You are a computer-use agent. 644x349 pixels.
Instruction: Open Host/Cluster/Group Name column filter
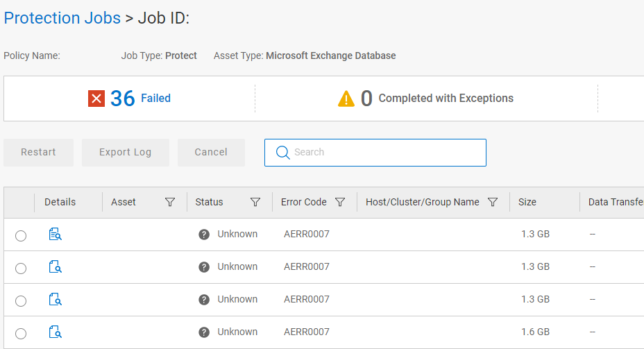[493, 203]
